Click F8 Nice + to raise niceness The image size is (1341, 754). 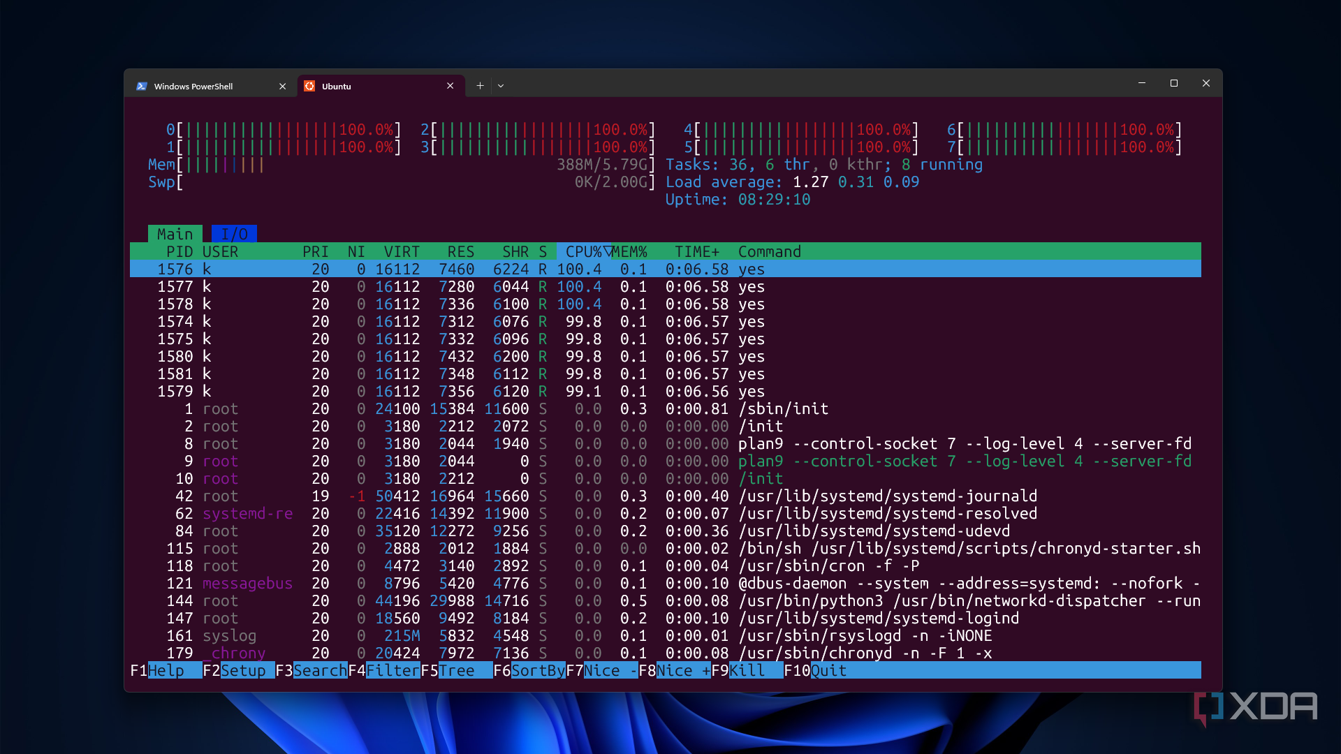click(674, 670)
